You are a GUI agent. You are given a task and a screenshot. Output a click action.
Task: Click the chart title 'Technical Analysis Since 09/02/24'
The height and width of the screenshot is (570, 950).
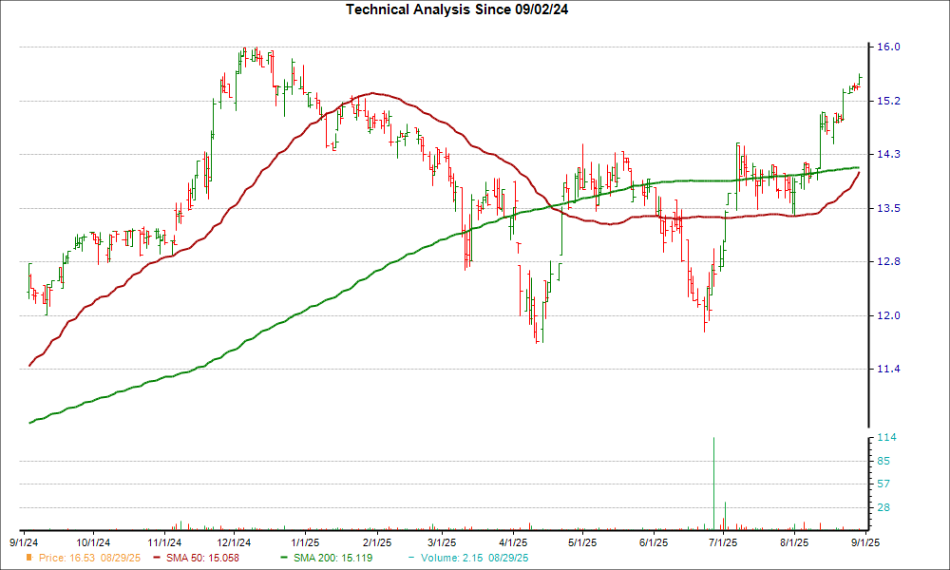click(x=457, y=9)
